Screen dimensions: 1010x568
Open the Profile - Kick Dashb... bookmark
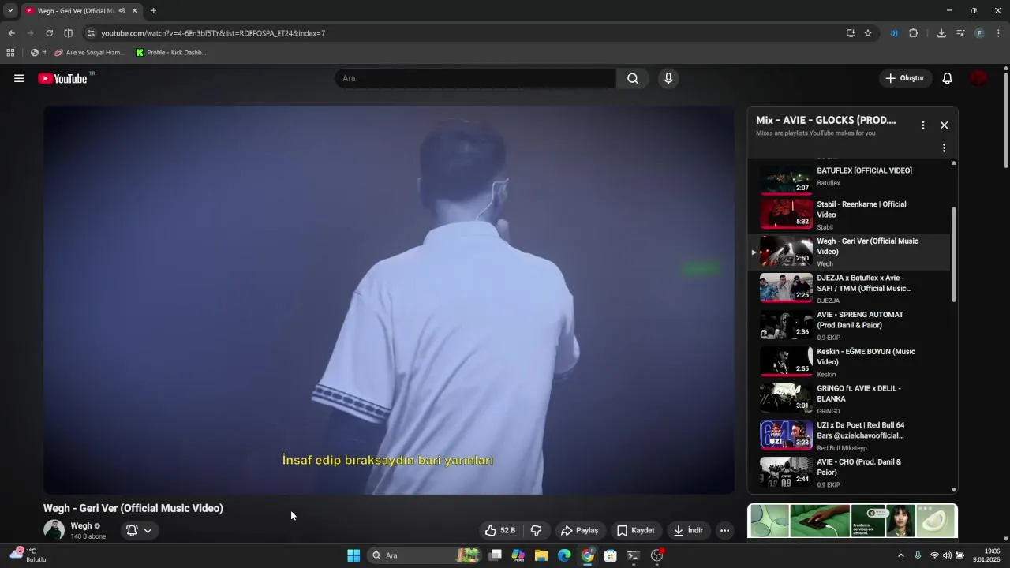(x=170, y=53)
